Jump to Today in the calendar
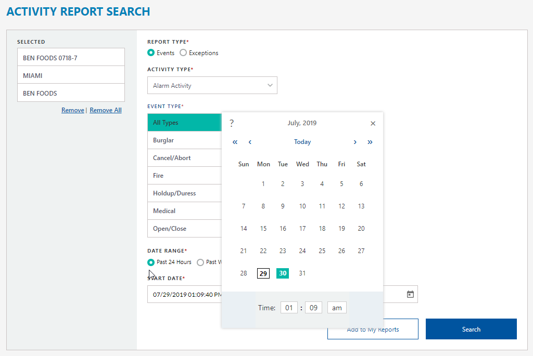This screenshot has height=356, width=533. pyautogui.click(x=302, y=142)
